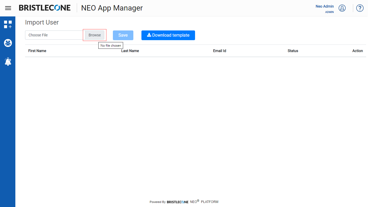
Task: Open the app dashboard icon in sidebar
Action: 8,24
